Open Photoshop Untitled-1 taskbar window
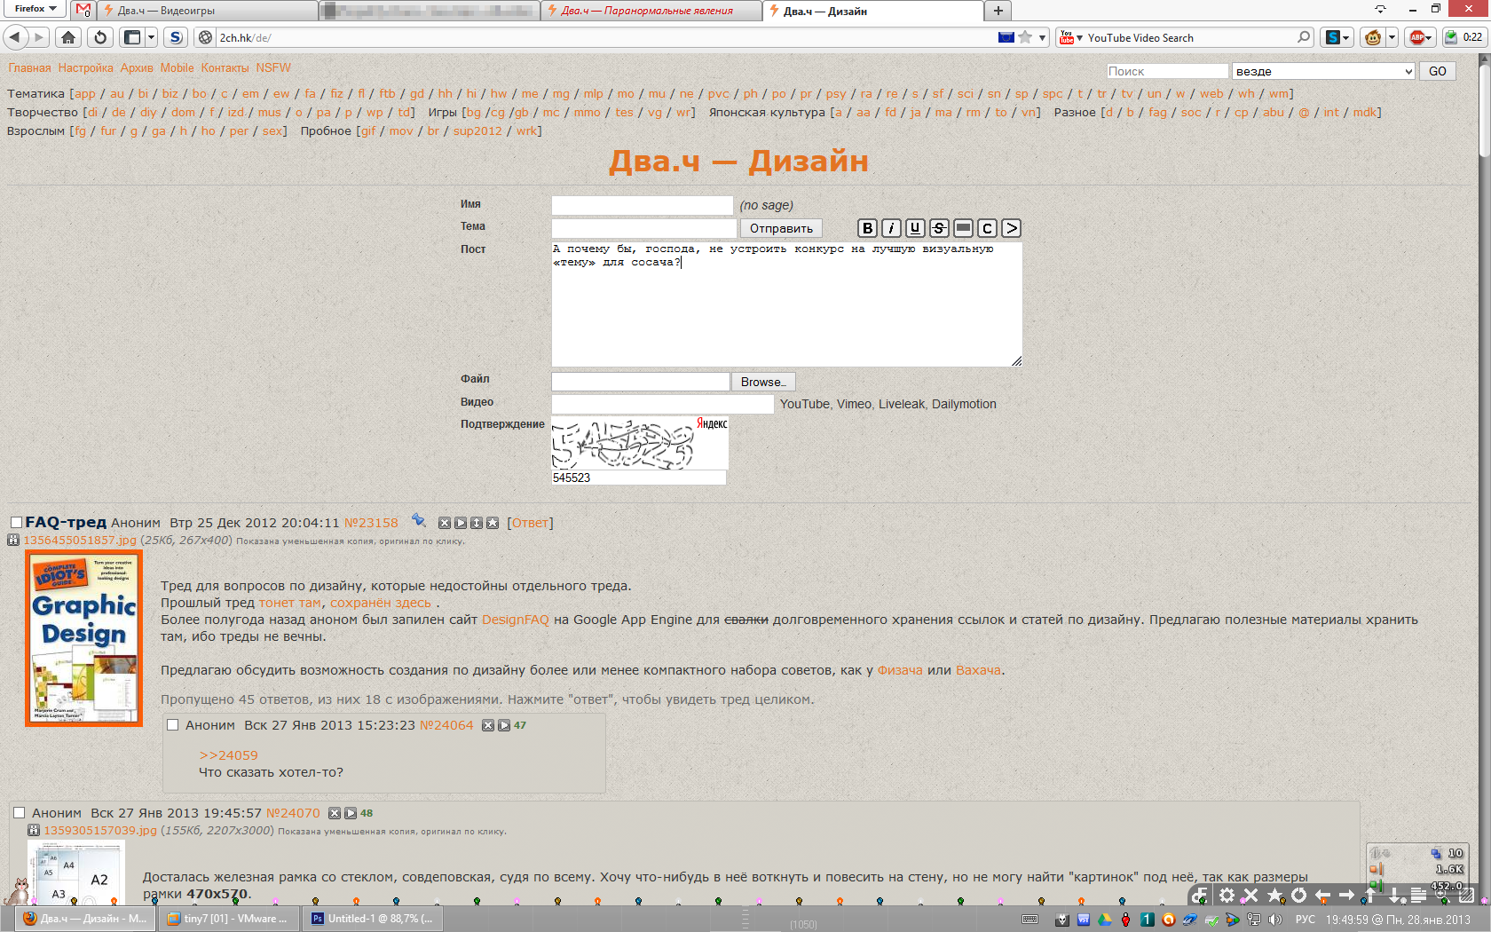 point(373,919)
